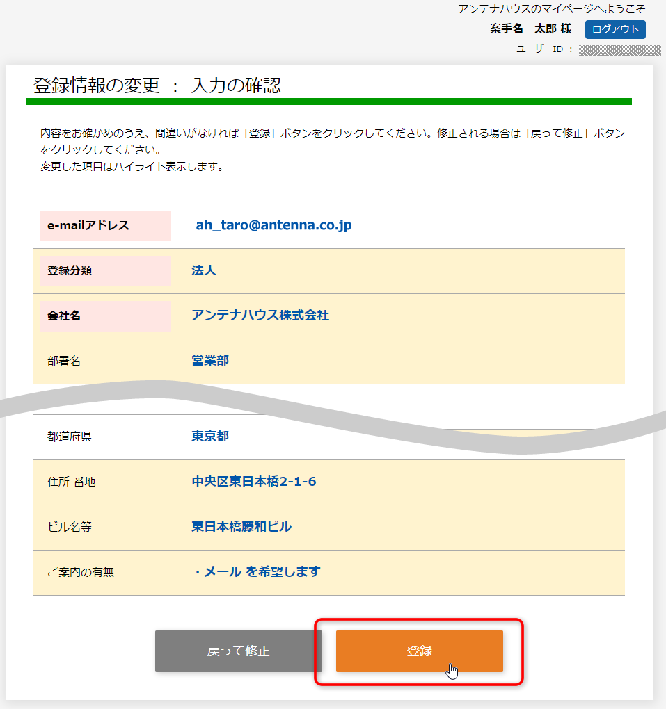Click the 法人 registration category value
666x709 pixels.
(203, 270)
